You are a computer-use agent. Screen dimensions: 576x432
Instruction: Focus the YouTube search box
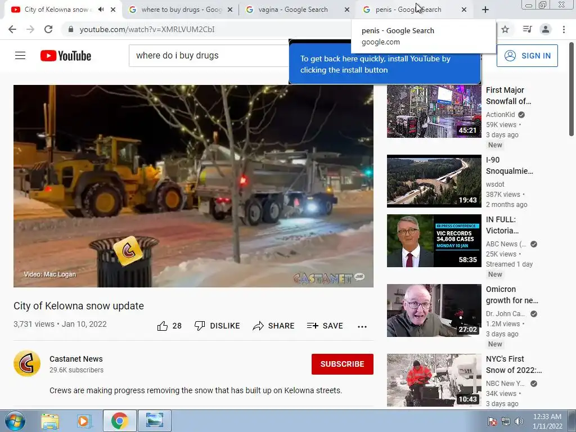(209, 56)
